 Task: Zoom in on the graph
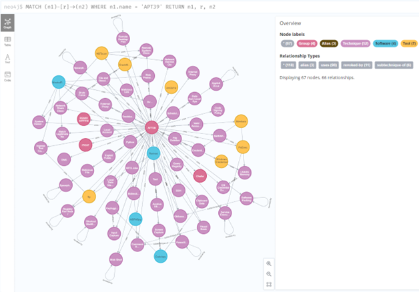269,264
